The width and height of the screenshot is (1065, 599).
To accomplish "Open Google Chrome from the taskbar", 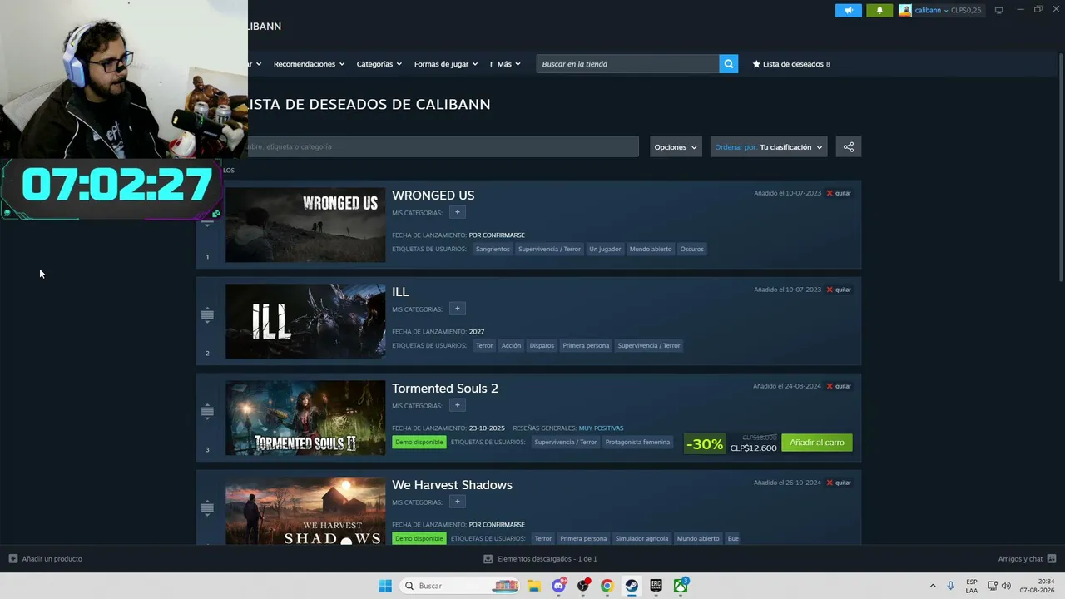I will 607,586.
